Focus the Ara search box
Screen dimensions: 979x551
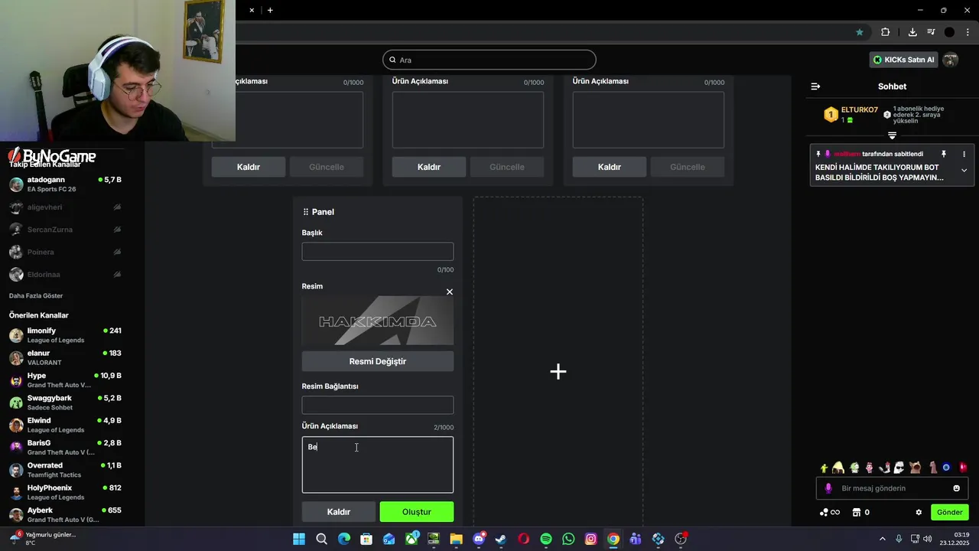point(489,60)
